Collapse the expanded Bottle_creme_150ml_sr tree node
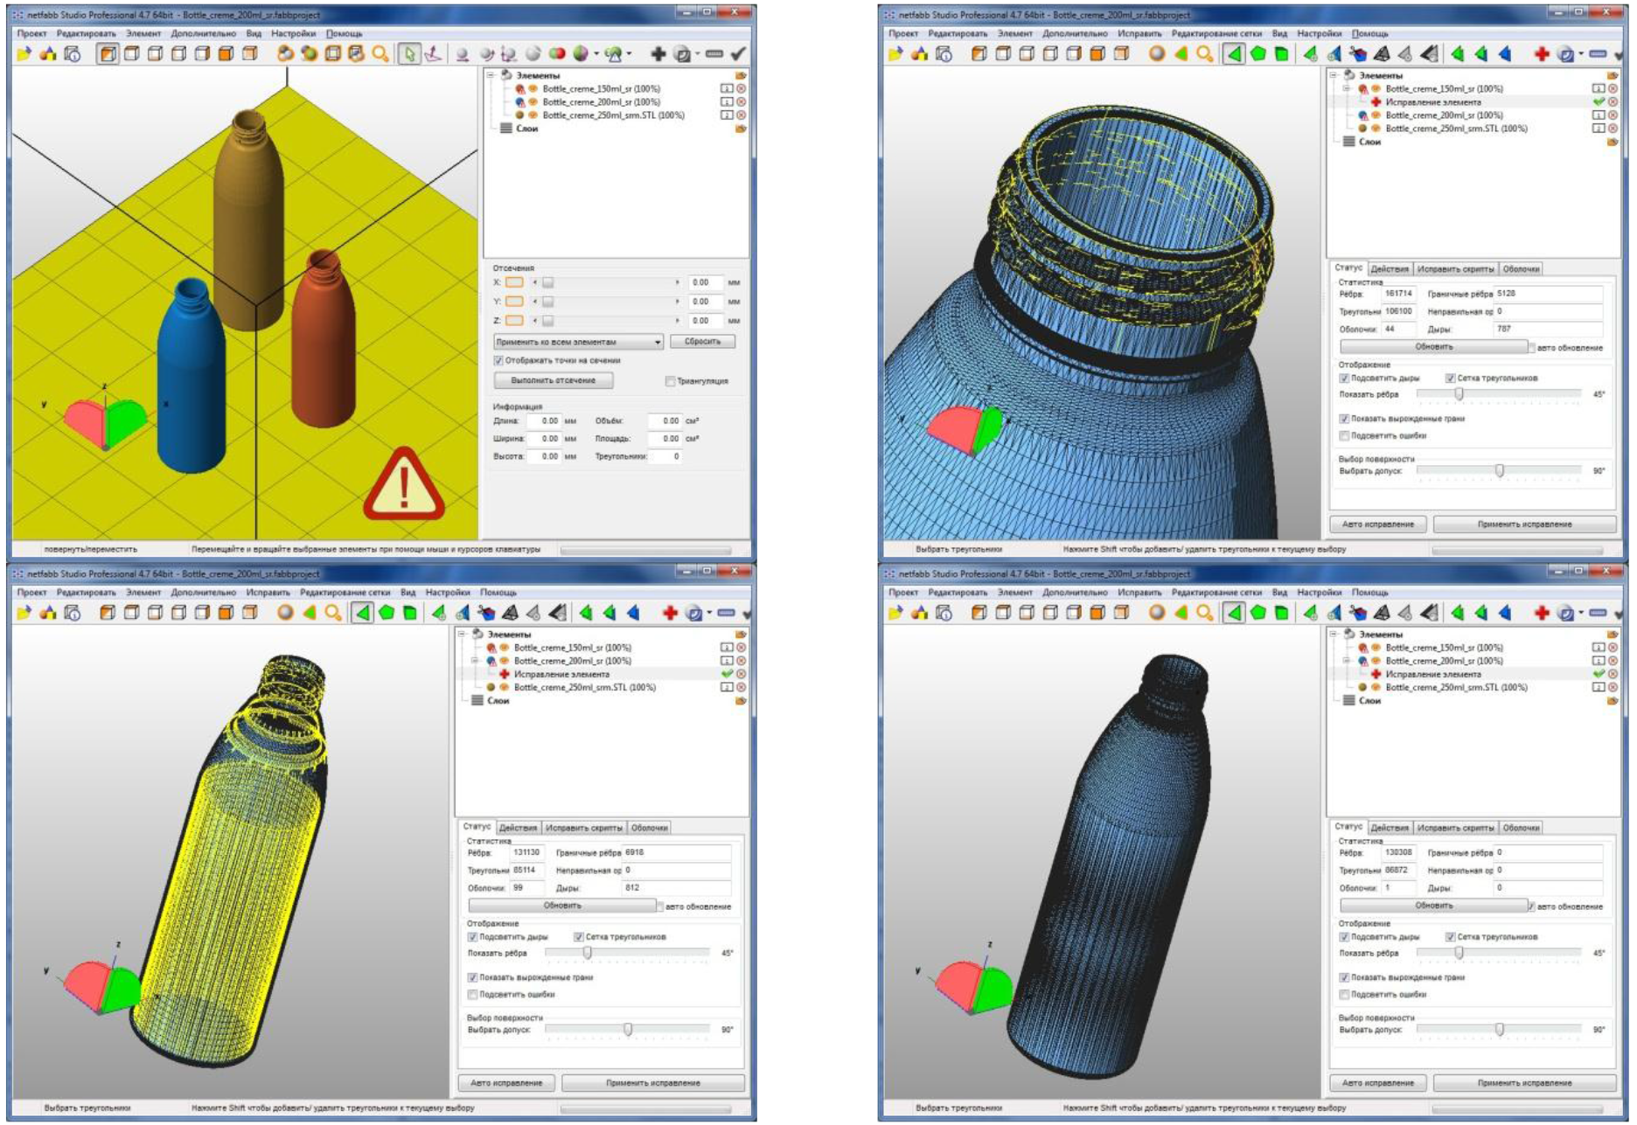1637x1125 pixels. click(x=1347, y=89)
